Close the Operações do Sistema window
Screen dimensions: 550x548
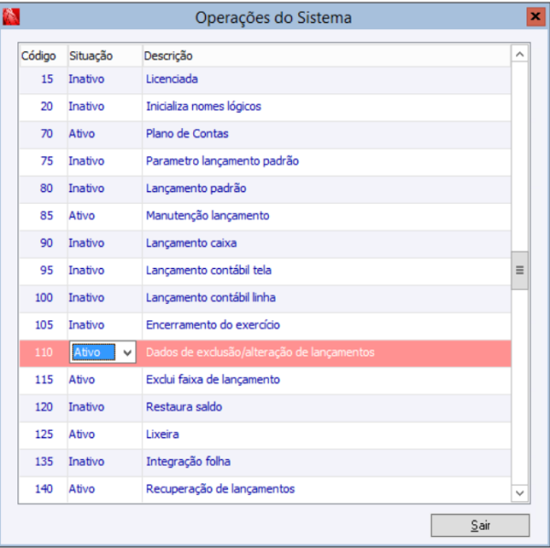(x=535, y=16)
